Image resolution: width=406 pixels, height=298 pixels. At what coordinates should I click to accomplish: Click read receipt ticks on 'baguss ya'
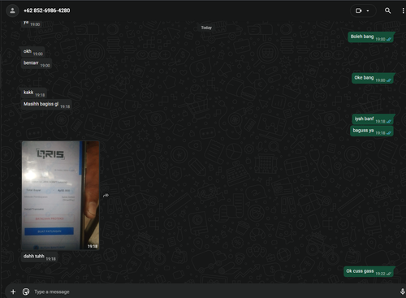tap(389, 133)
